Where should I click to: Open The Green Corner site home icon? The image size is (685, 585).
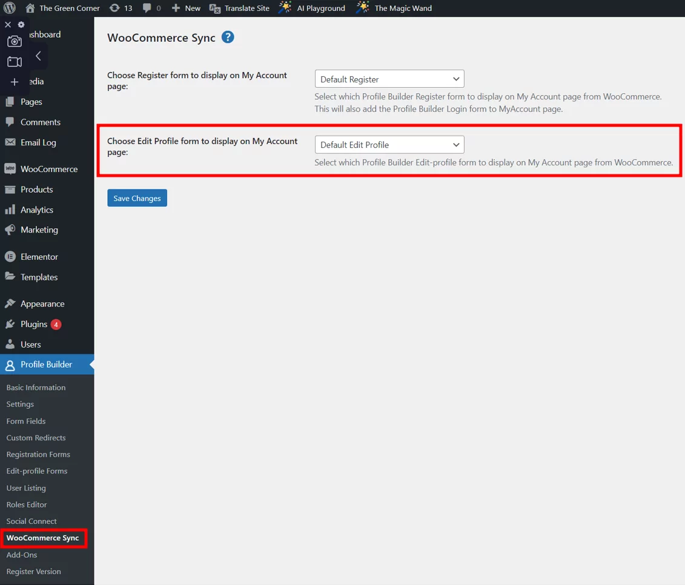(x=30, y=8)
